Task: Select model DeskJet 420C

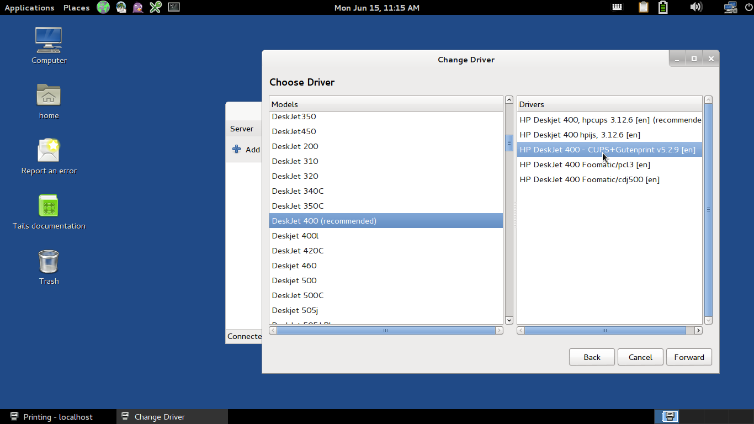Action: tap(386, 251)
